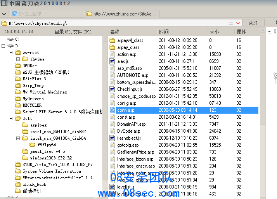Open the red path history dropdown arrow

click(x=238, y=23)
